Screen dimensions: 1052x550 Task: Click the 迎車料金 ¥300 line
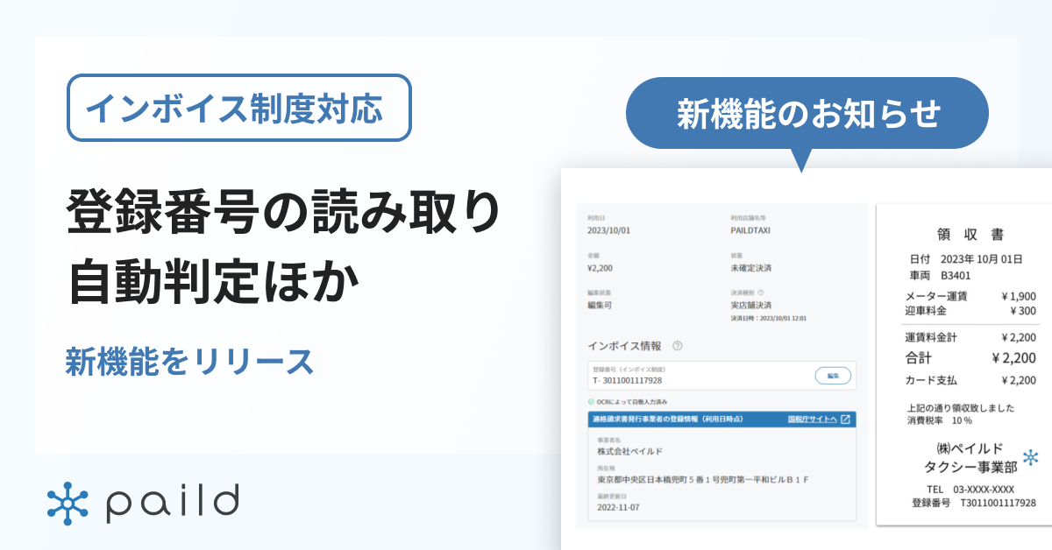pyautogui.click(x=970, y=310)
